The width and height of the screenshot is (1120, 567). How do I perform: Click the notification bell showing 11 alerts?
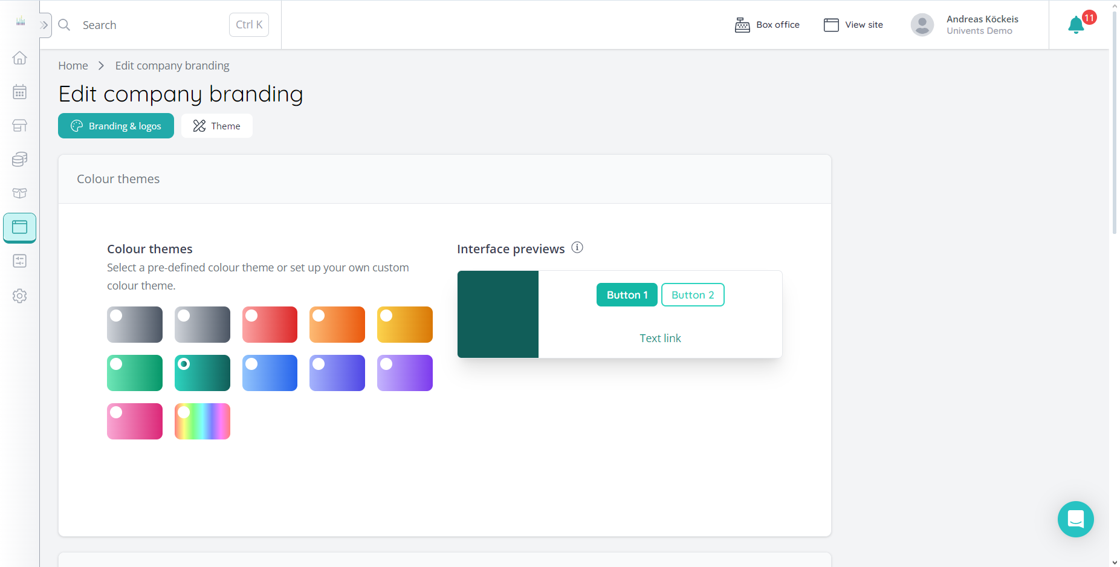point(1076,25)
